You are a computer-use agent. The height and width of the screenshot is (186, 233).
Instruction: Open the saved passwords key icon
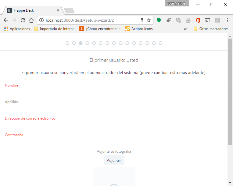click(x=142, y=20)
